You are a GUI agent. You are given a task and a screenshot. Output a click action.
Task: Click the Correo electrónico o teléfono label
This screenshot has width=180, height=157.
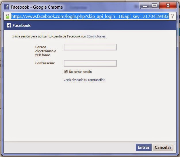46,51
